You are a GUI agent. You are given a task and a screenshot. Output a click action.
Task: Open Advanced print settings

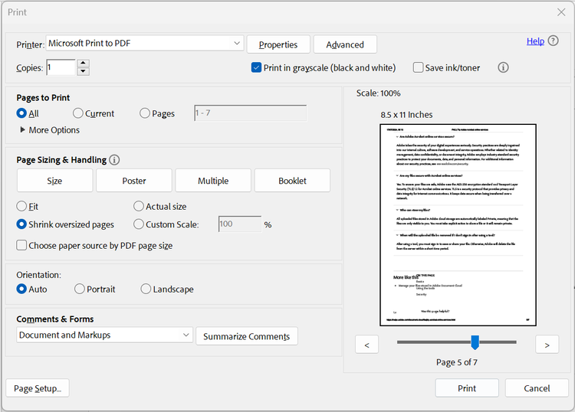345,44
